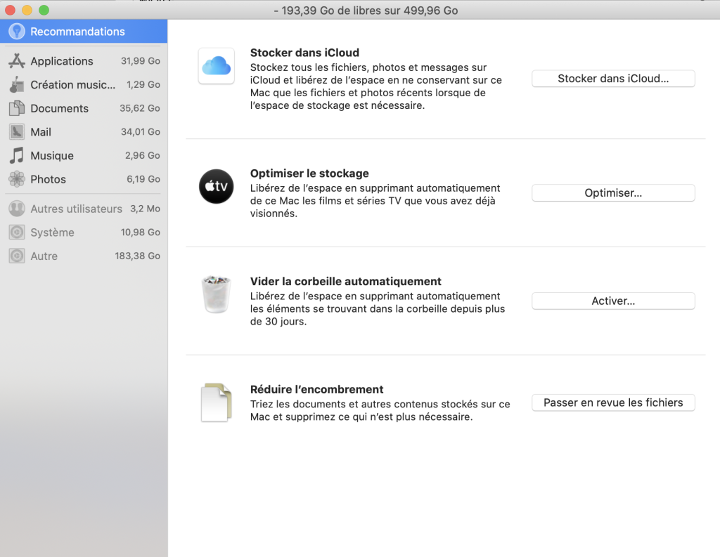Viewport: 720px width, 557px height.
Task: Click the trash can icon
Action: [216, 294]
